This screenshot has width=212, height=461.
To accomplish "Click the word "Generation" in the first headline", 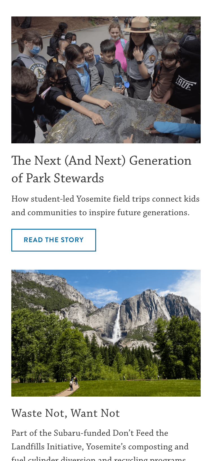I will tap(160, 161).
